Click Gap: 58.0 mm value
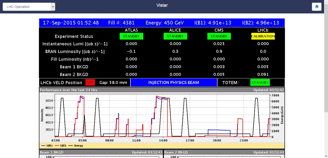The height and width of the screenshot is (158, 328). [113, 83]
